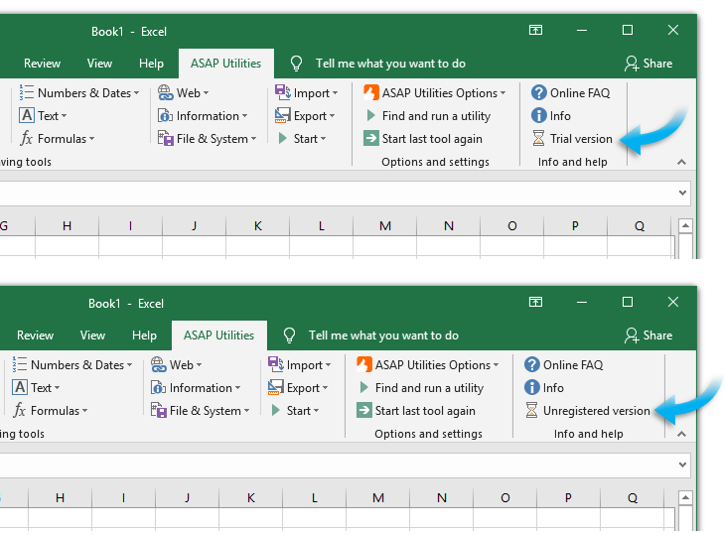
Task: Click Find and run a utility in top window
Action: (x=427, y=115)
